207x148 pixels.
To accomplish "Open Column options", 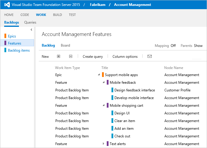I will 125,57.
